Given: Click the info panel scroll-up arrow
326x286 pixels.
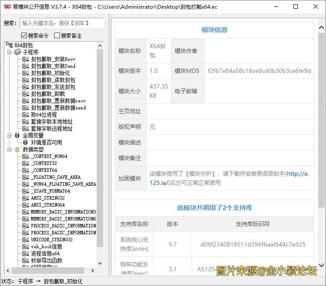Looking at the screenshot, I should 321,27.
